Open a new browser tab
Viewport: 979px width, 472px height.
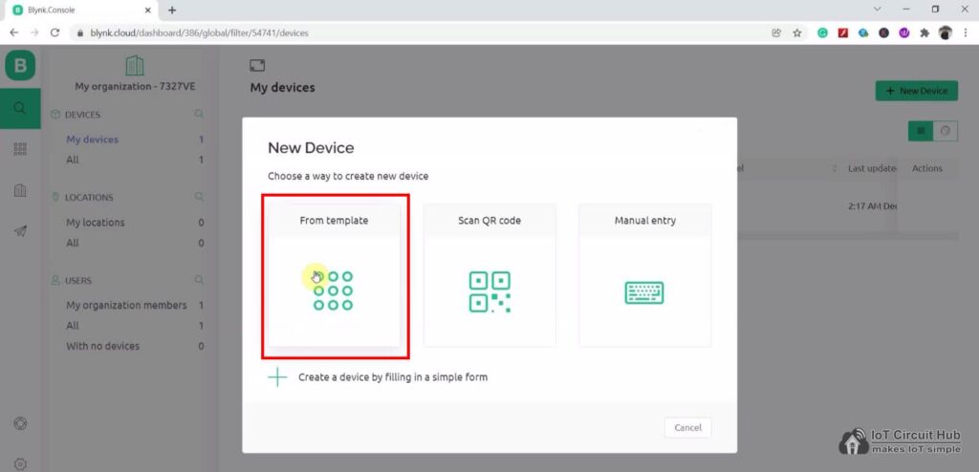pyautogui.click(x=172, y=10)
